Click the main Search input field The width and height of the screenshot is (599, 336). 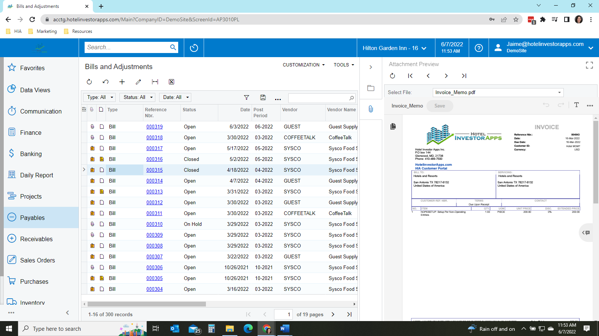pyautogui.click(x=127, y=47)
